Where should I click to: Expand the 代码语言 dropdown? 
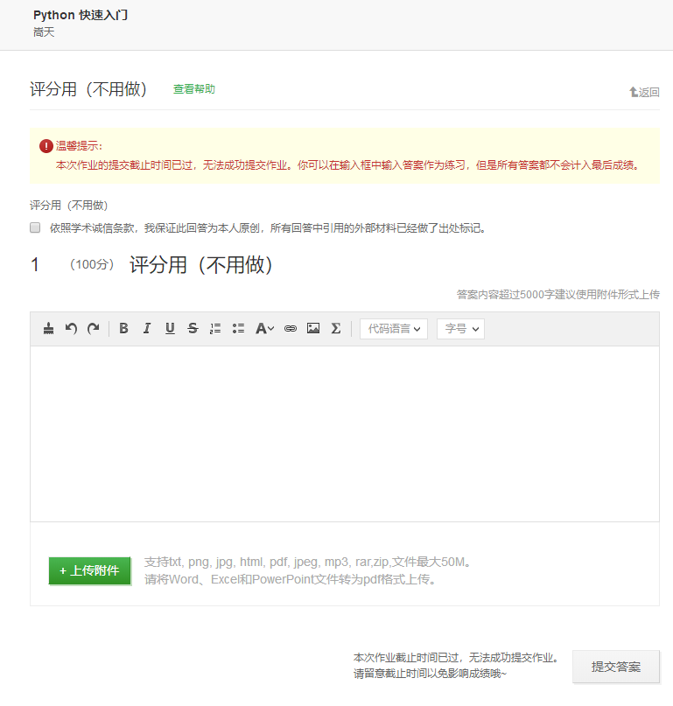pos(393,329)
